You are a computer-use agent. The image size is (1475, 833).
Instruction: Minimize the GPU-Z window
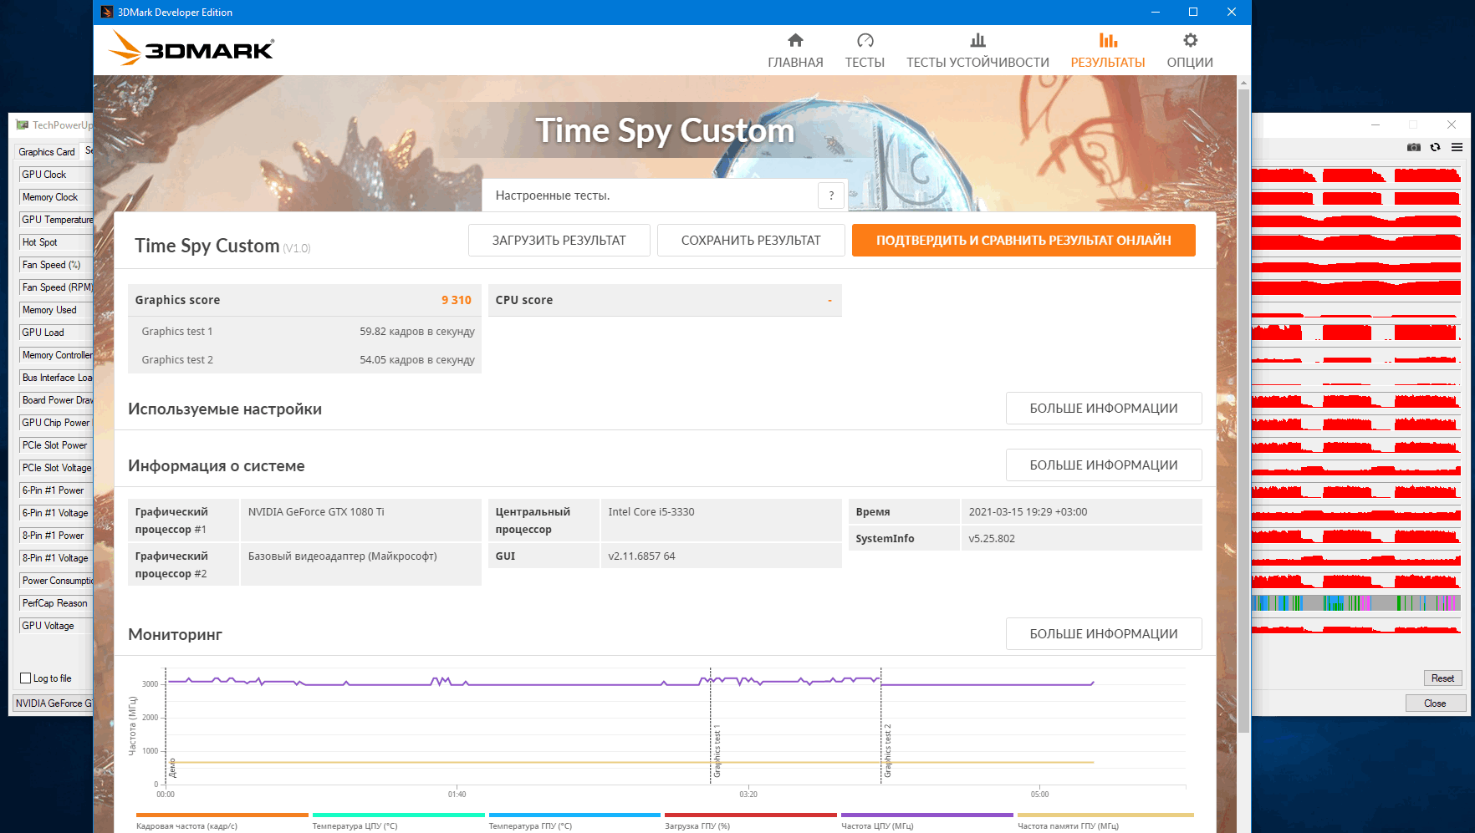click(1375, 124)
